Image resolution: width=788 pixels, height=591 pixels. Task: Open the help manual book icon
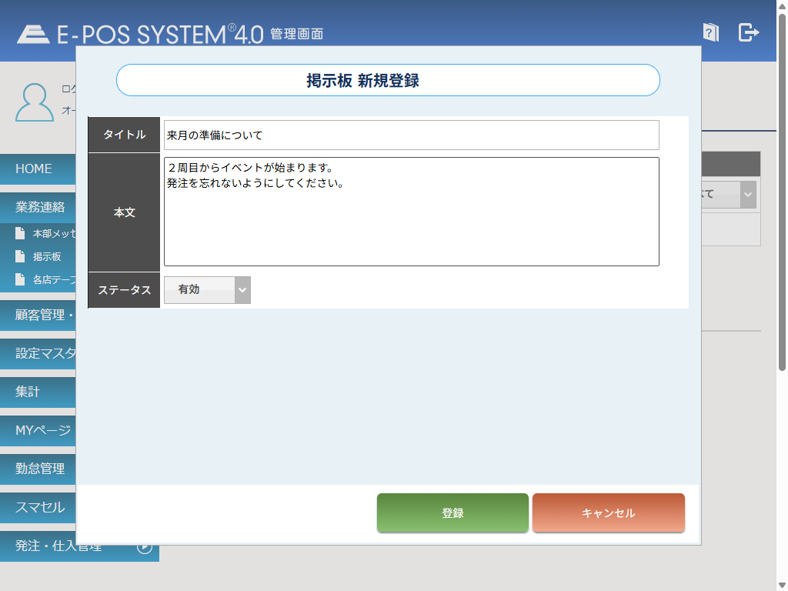tap(711, 32)
